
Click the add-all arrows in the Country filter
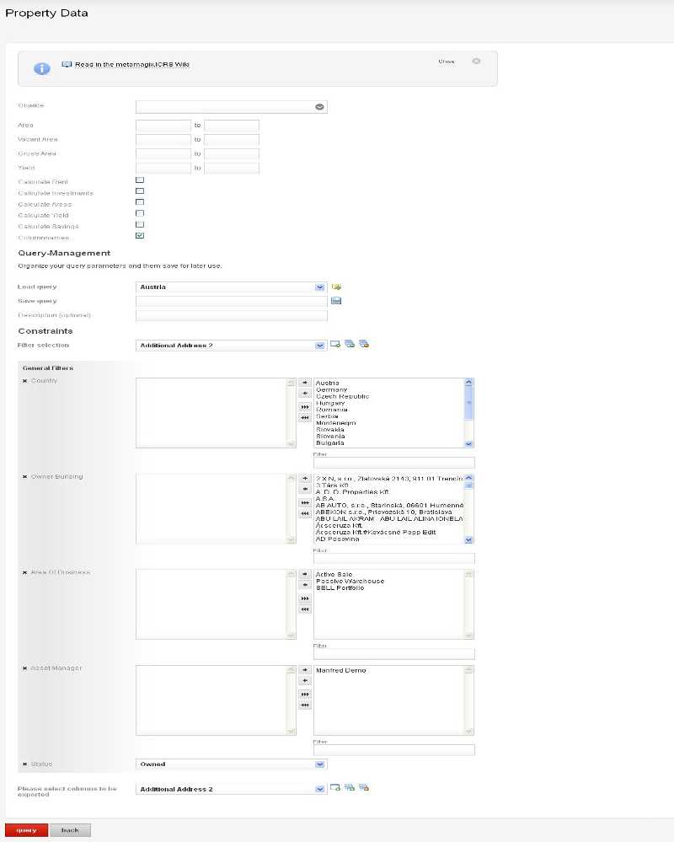coord(305,407)
